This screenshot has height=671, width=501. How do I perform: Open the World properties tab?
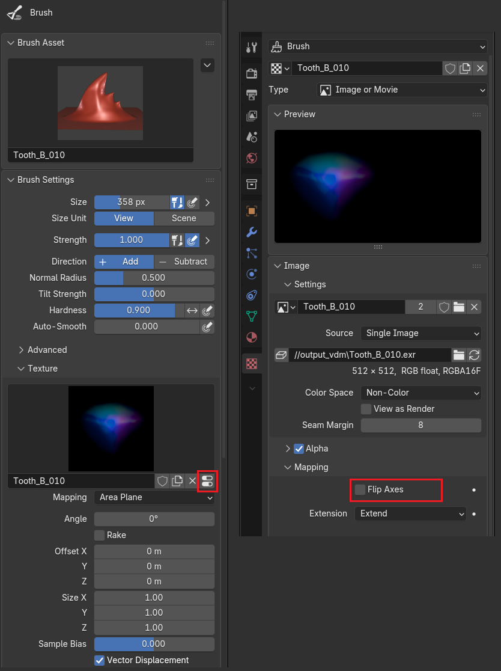(x=252, y=158)
